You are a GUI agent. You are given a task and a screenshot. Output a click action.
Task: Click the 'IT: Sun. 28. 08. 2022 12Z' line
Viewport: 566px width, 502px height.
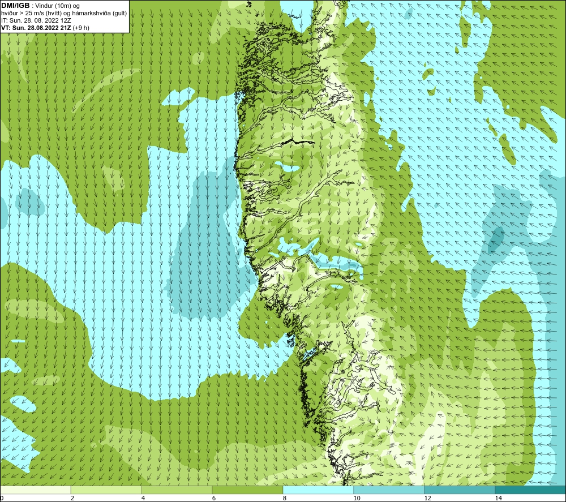tap(36, 20)
